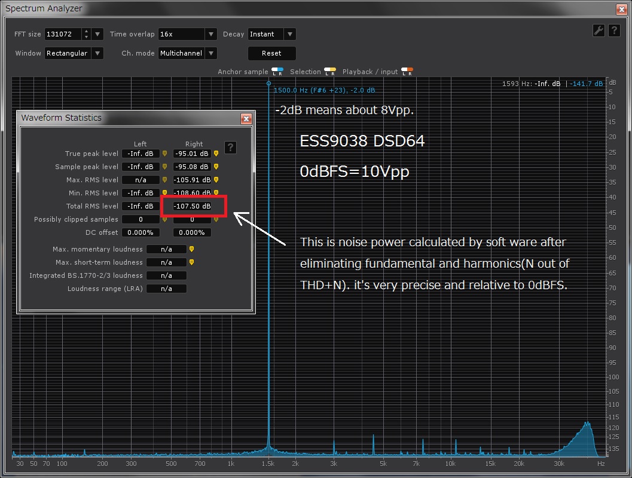Select the Integrated BS.1770-2/3 loudness n/a value

(x=166, y=275)
